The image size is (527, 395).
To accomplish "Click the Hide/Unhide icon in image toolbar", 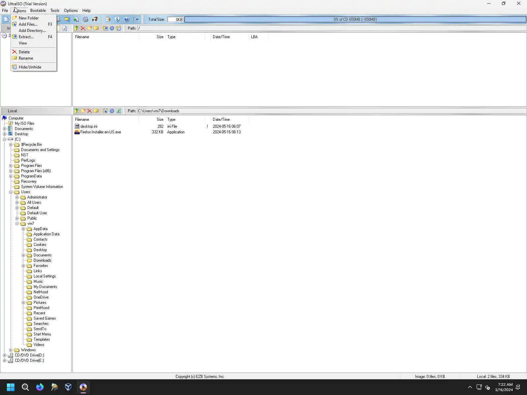I will [119, 28].
